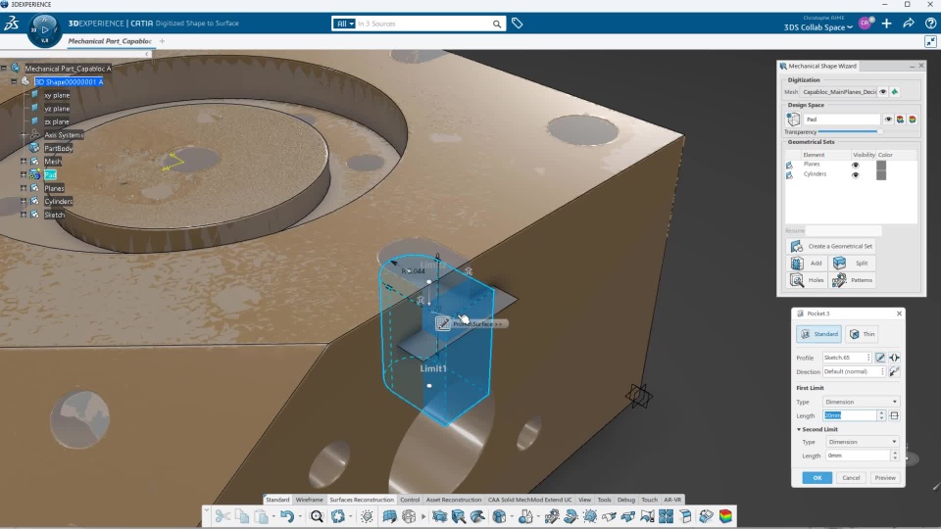Click the Holes icon in wizard
The width and height of the screenshot is (941, 529).
pyautogui.click(x=797, y=280)
